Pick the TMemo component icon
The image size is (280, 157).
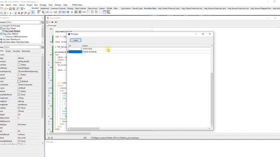tap(59, 12)
